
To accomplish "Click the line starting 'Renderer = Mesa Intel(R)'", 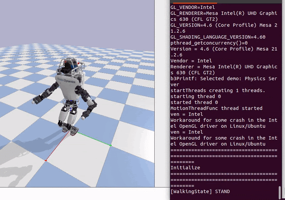I will [x=224, y=67].
